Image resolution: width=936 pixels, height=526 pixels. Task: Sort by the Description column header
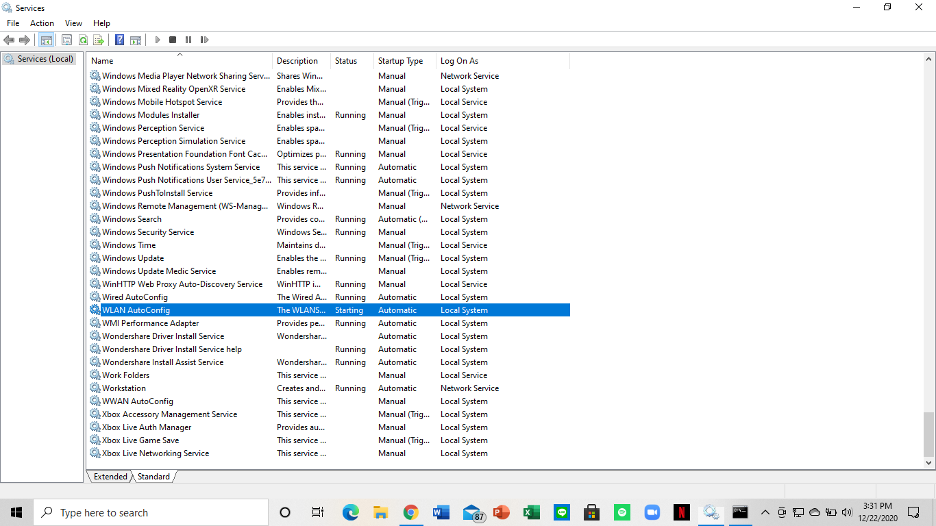301,61
